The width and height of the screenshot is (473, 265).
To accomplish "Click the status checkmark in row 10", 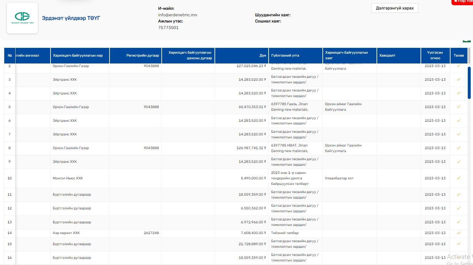I will [x=459, y=178].
